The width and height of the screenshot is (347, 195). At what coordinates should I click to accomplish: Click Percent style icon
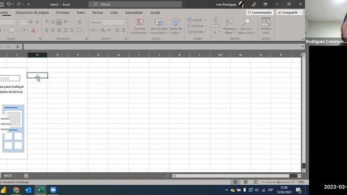(x=103, y=30)
